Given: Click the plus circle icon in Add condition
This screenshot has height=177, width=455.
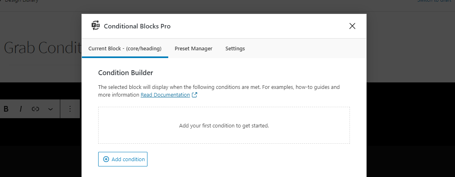Looking at the screenshot, I should (106, 160).
